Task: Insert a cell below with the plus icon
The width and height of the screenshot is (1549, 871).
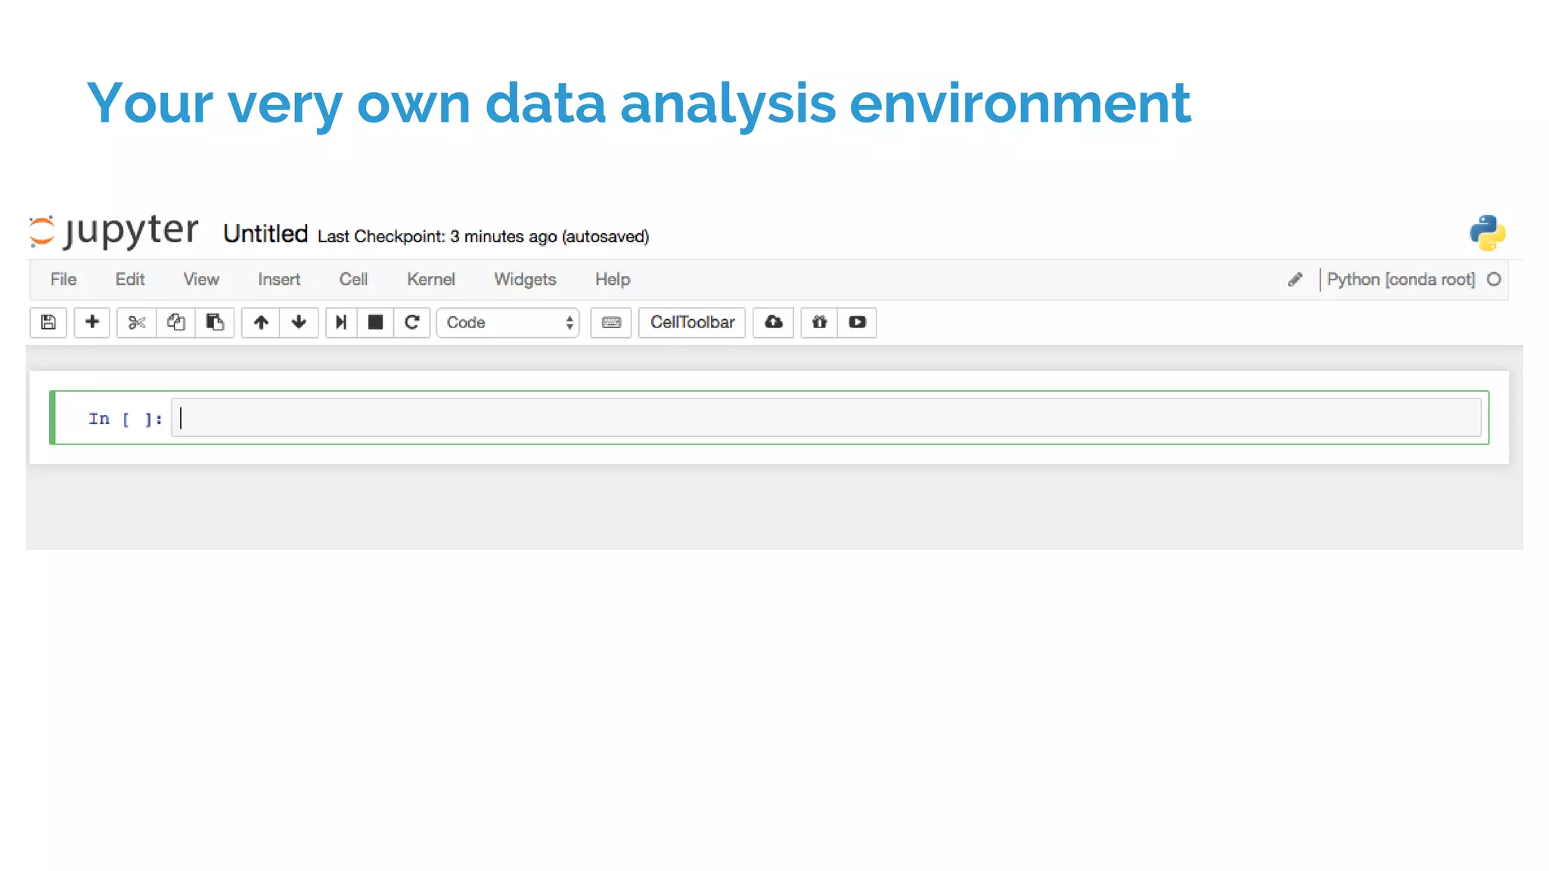Action: [x=92, y=323]
